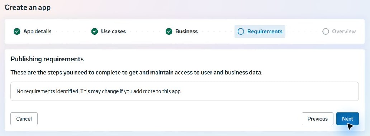Select the Business step
Screen dimensions: 370x136
tap(182, 31)
